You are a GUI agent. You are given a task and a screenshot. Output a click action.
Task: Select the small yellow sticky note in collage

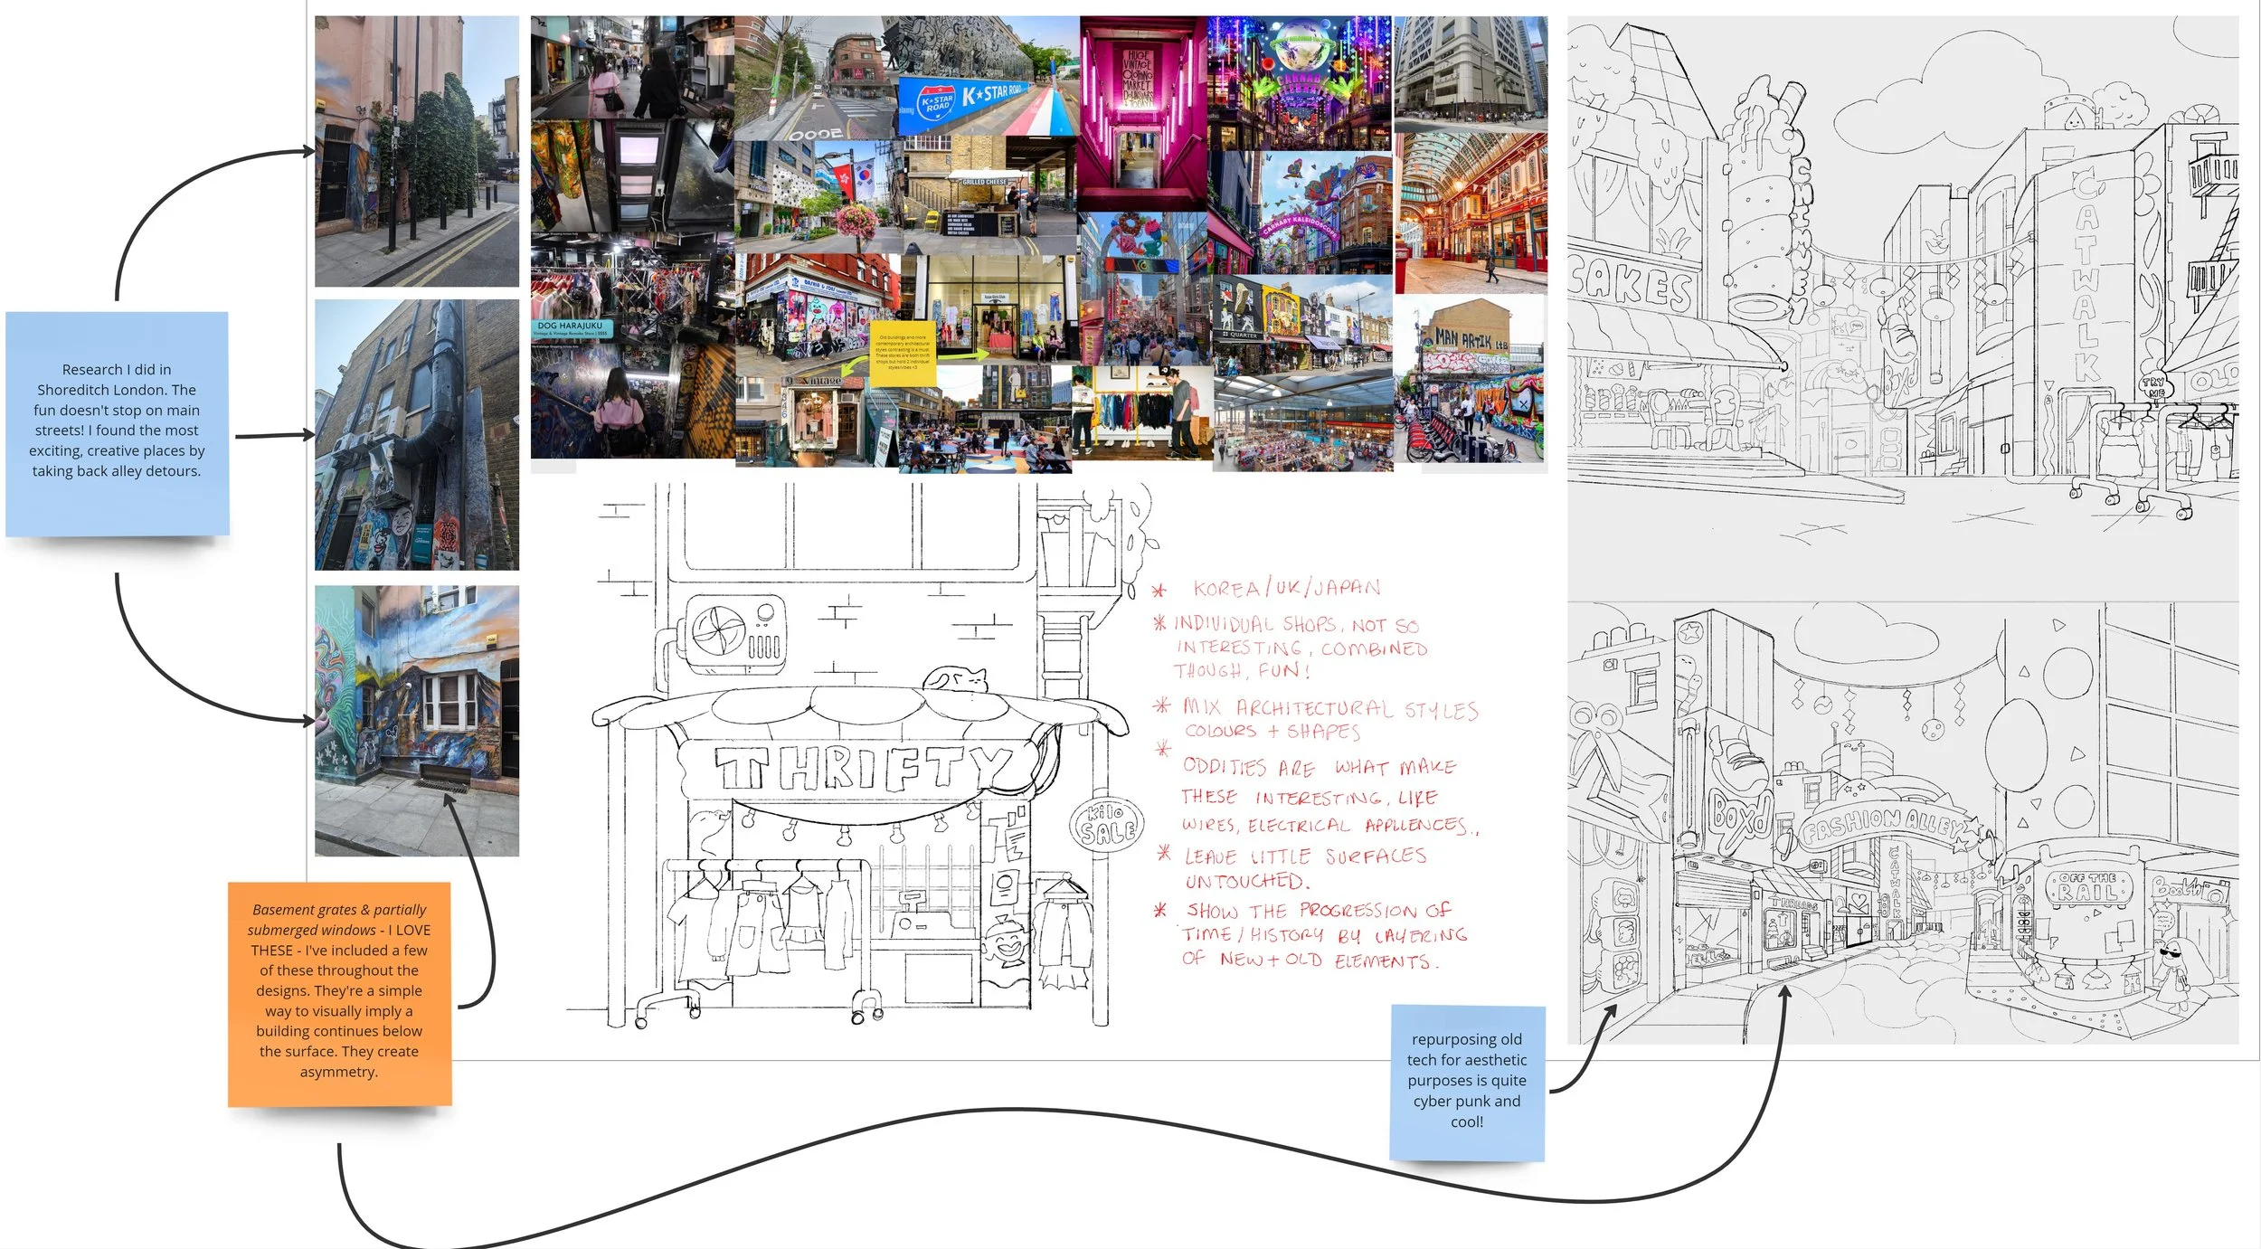pyautogui.click(x=902, y=355)
